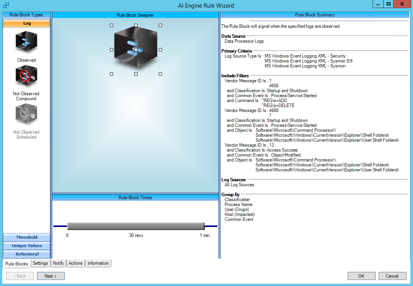Open the Notify tab

(x=58, y=263)
